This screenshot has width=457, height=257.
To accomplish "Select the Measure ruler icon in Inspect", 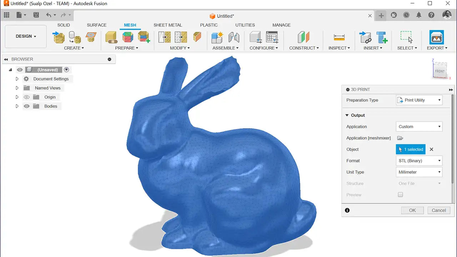I will point(339,37).
